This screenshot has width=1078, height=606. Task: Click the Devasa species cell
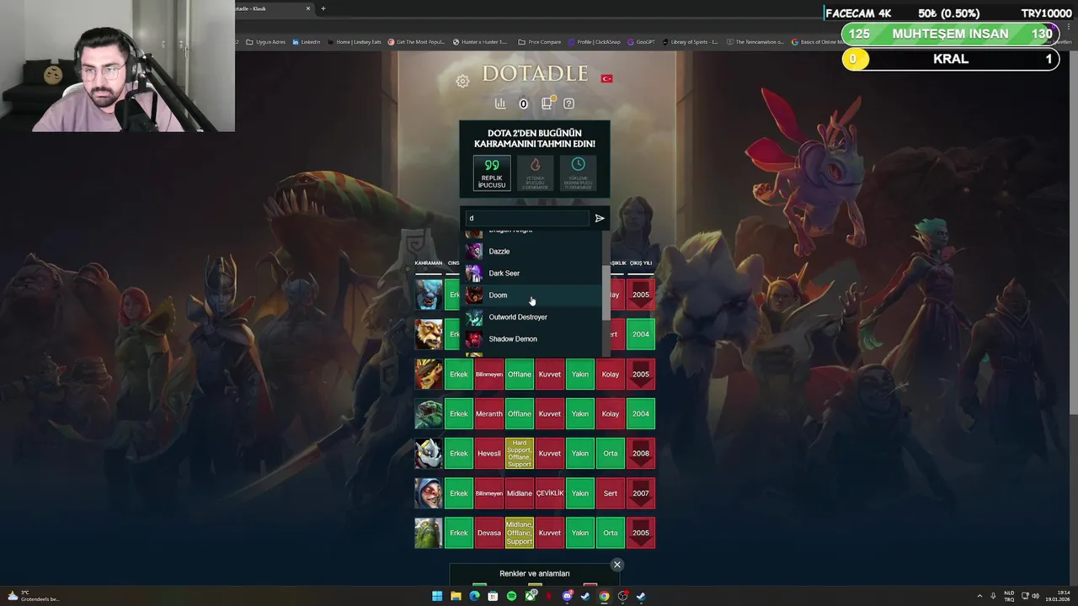tap(489, 533)
